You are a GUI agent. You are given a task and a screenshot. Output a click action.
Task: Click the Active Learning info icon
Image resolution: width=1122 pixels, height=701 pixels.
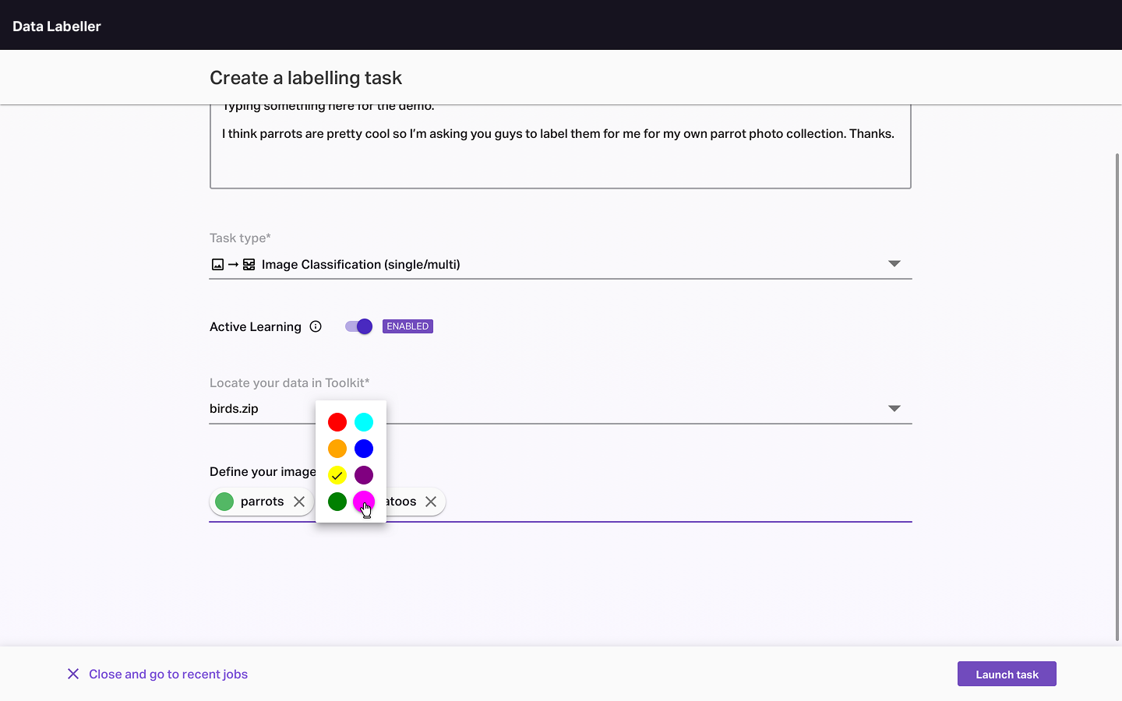[x=316, y=326]
